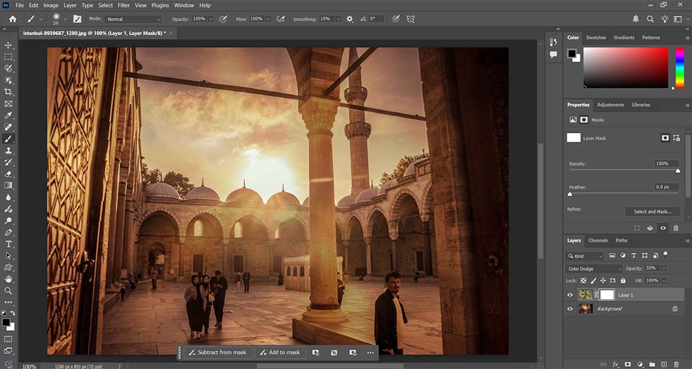
Task: Pick the Eyedropper tool
Action: (8, 115)
